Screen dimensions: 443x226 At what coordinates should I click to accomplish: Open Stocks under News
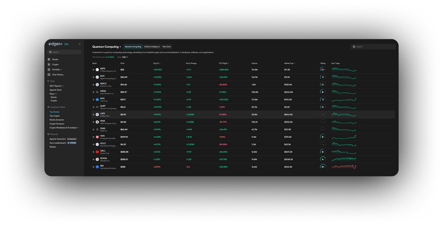54,97
